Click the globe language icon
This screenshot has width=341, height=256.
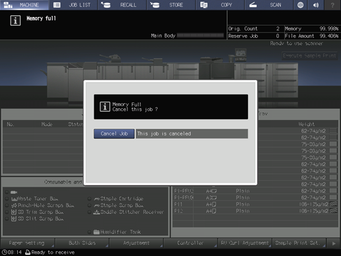(x=300, y=5)
